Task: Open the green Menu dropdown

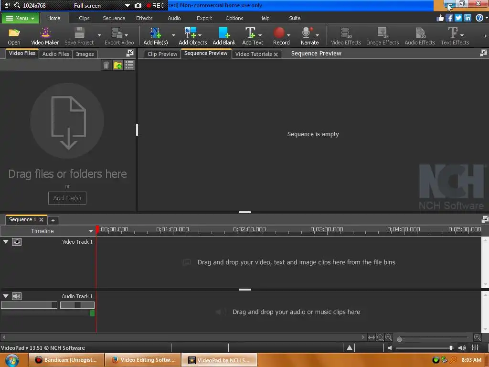Action: [x=20, y=18]
